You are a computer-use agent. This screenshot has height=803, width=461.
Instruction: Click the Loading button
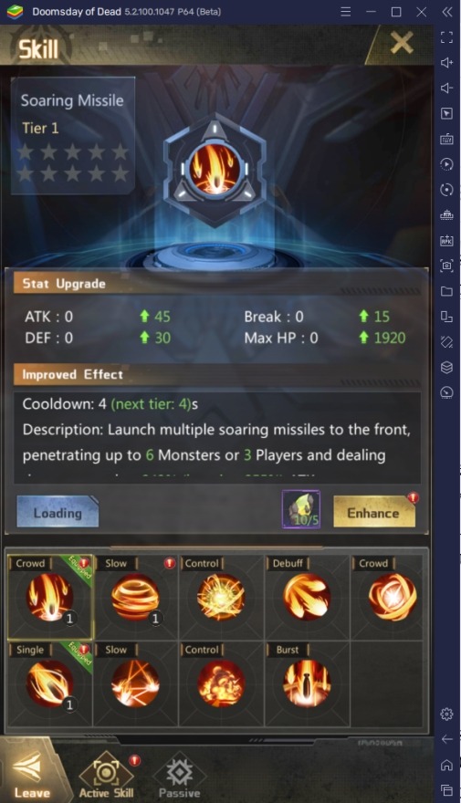click(x=58, y=512)
